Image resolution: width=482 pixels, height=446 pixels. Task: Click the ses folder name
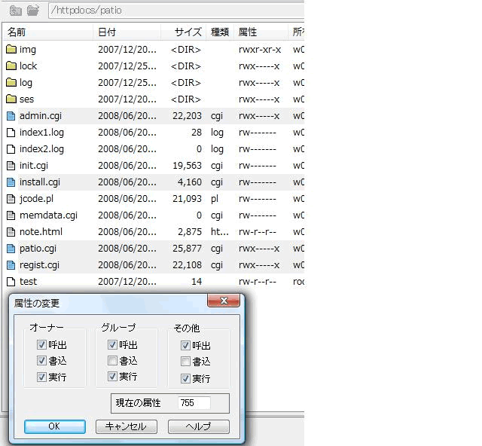click(x=27, y=99)
